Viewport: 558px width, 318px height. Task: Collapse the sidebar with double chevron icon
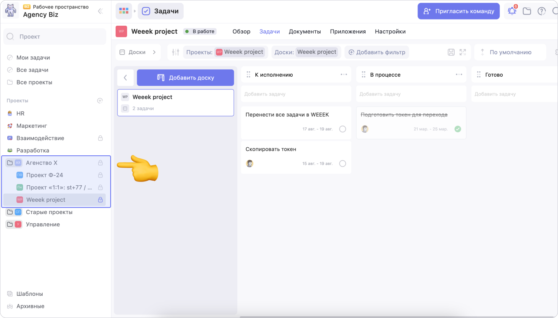pyautogui.click(x=100, y=11)
